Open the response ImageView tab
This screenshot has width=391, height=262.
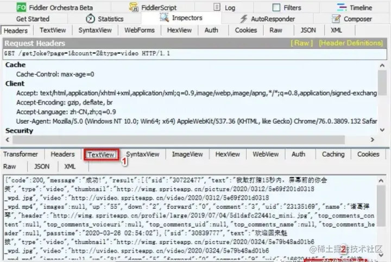point(187,154)
